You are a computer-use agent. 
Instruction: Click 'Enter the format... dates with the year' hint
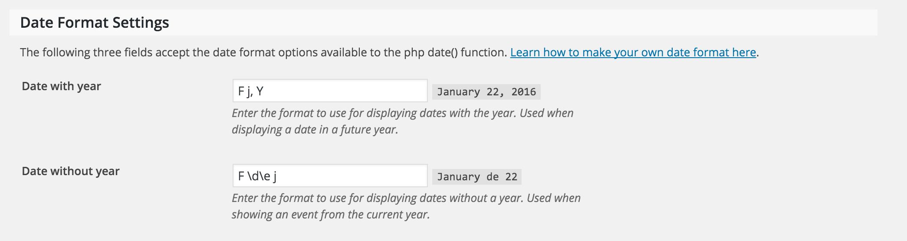(x=402, y=113)
